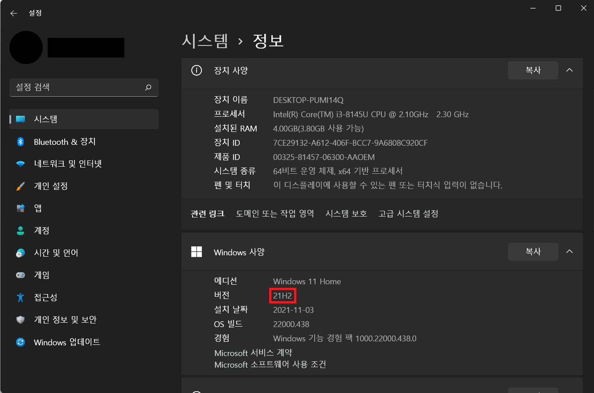This screenshot has height=393, width=594.
Task: Copy 장치 사양 with 복사 button
Action: coord(533,70)
